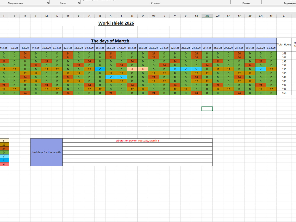Click the blue legend swatch labeled C
The width and height of the screenshot is (296, 222).
[x=4, y=160]
